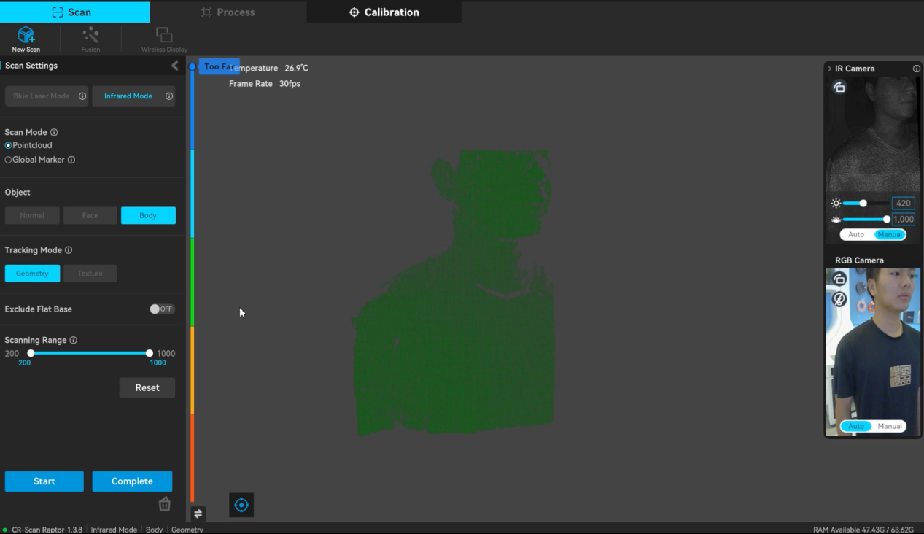Switch to the Process tab
This screenshot has height=534, width=924.
[228, 12]
